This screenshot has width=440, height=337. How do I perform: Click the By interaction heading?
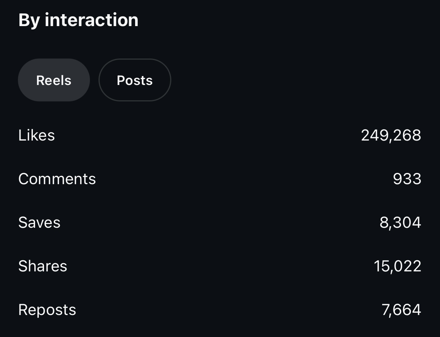(78, 20)
